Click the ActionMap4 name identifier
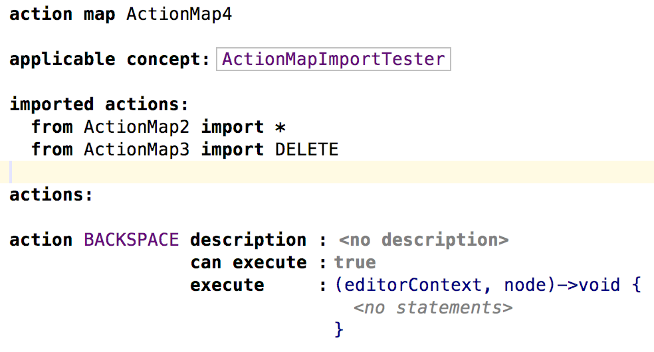 [179, 15]
